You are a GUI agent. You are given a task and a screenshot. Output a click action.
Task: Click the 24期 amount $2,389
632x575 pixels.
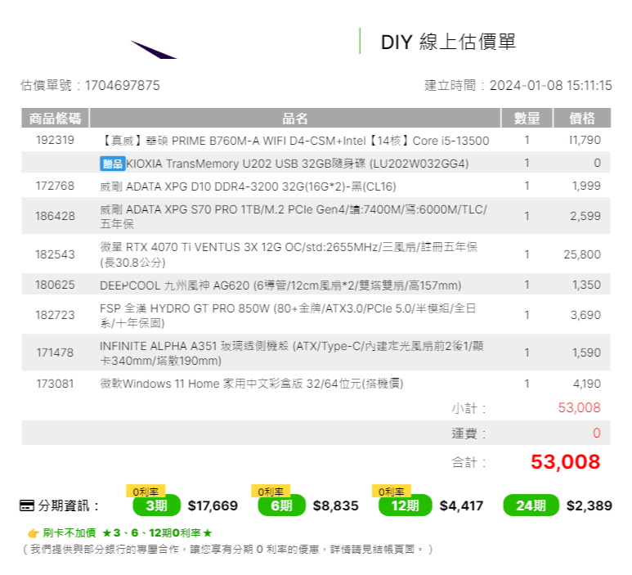(x=589, y=505)
